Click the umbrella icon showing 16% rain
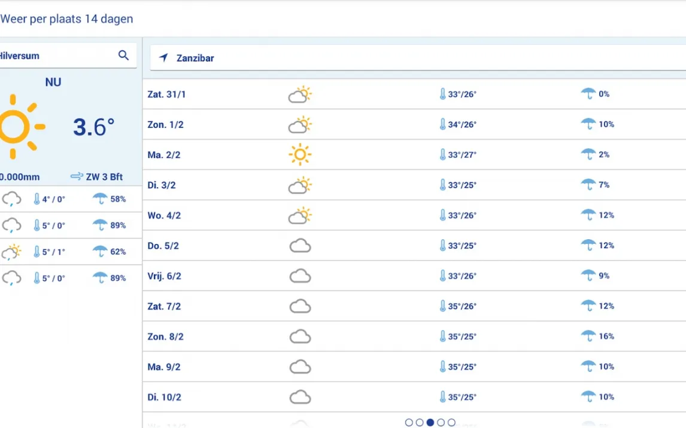 tap(588, 336)
